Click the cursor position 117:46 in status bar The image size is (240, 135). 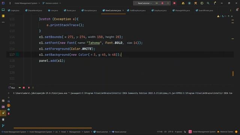click(x=160, y=132)
